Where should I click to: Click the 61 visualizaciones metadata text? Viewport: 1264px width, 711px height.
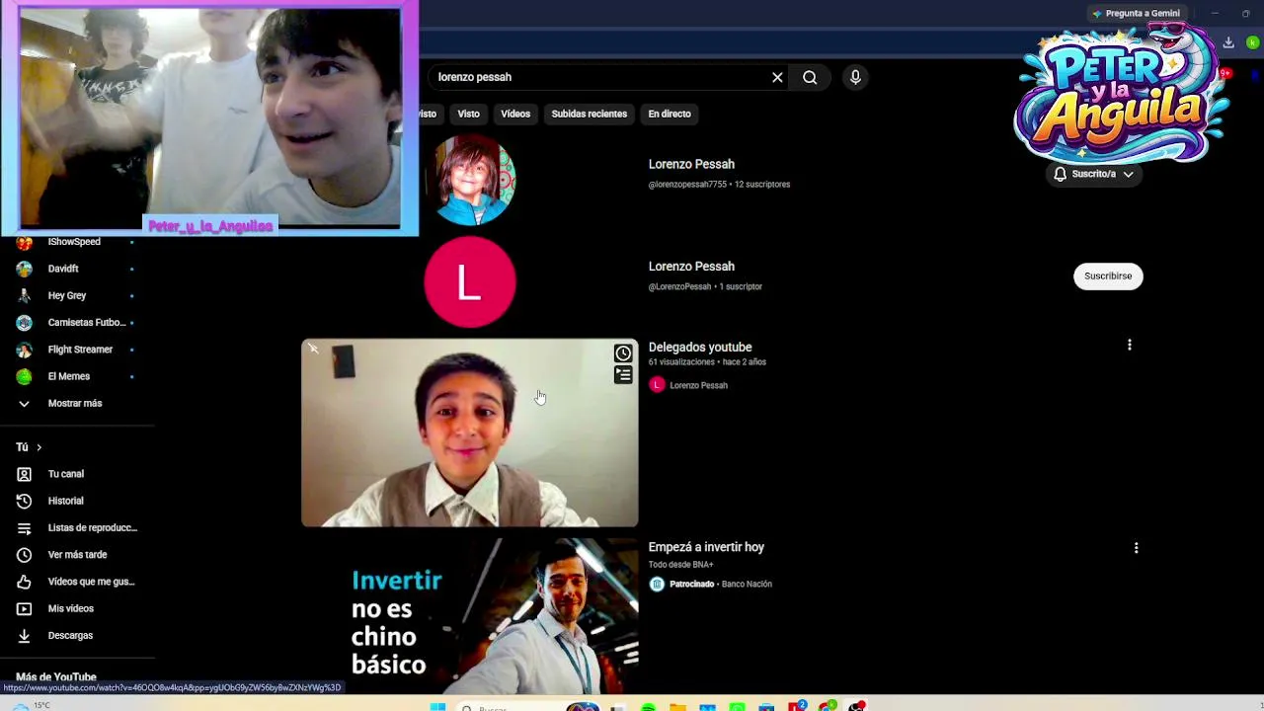pos(682,362)
